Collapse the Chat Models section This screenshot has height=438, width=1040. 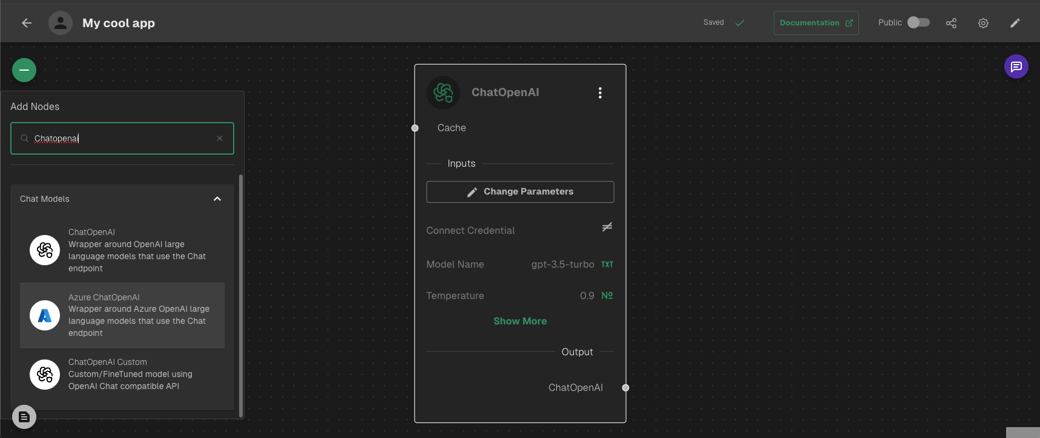tap(217, 199)
